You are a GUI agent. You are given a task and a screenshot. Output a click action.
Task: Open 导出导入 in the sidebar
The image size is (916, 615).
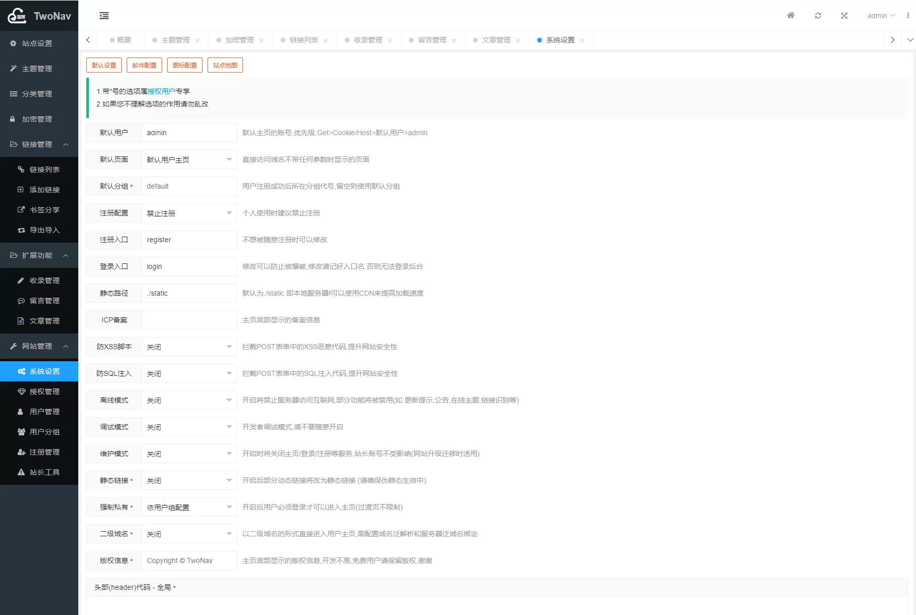coord(45,230)
